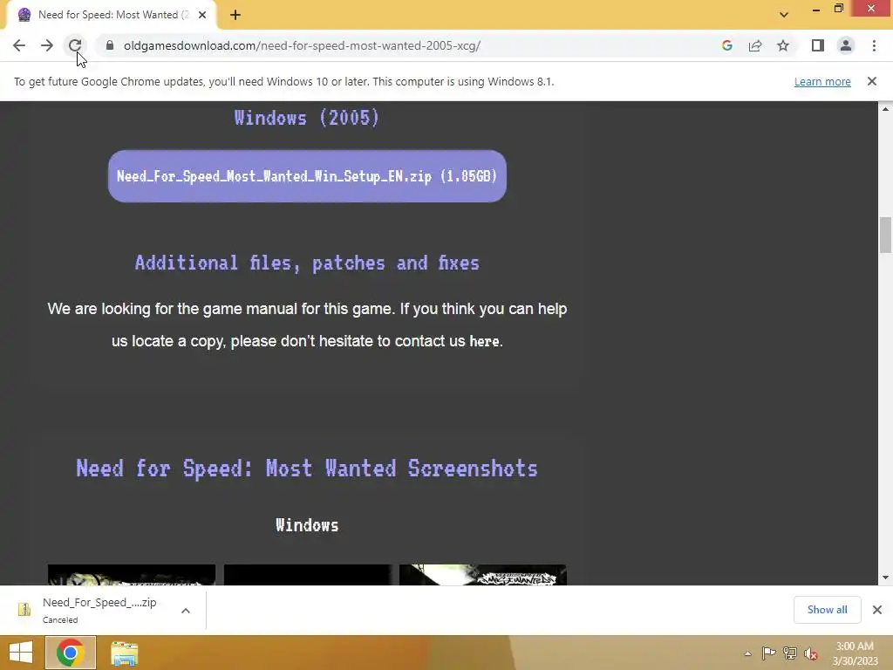Go forward to the next page
Image resolution: width=893 pixels, height=670 pixels.
click(x=47, y=45)
